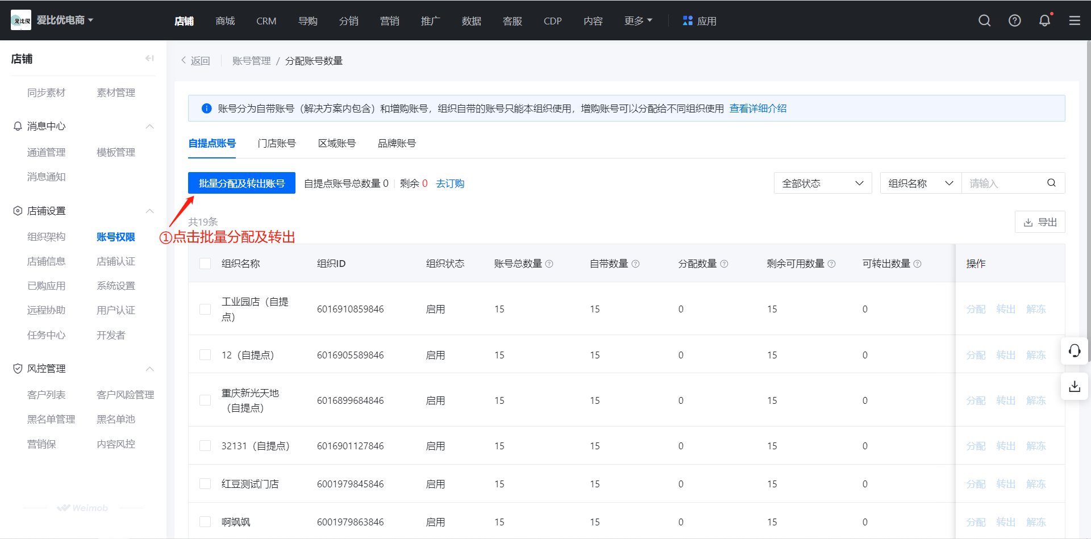Open the 去订购 link
The image size is (1091, 539).
click(x=450, y=183)
